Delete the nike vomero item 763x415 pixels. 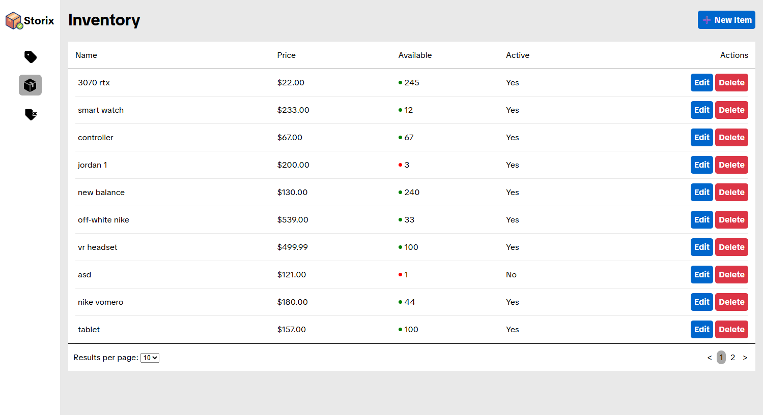(x=731, y=302)
